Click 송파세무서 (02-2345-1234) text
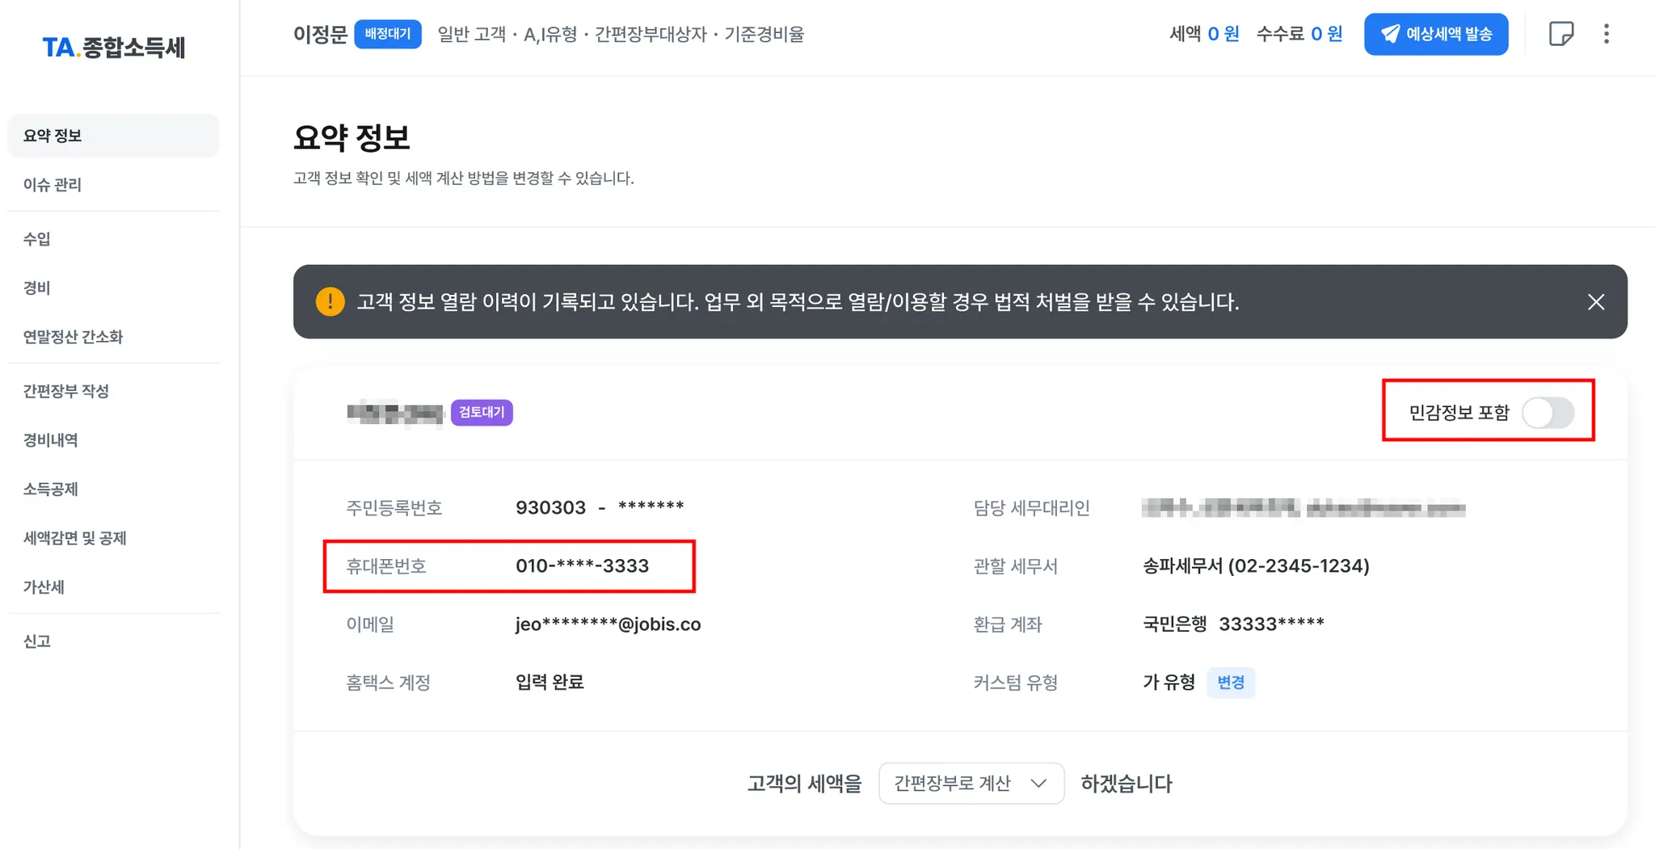This screenshot has height=849, width=1655. click(x=1256, y=566)
